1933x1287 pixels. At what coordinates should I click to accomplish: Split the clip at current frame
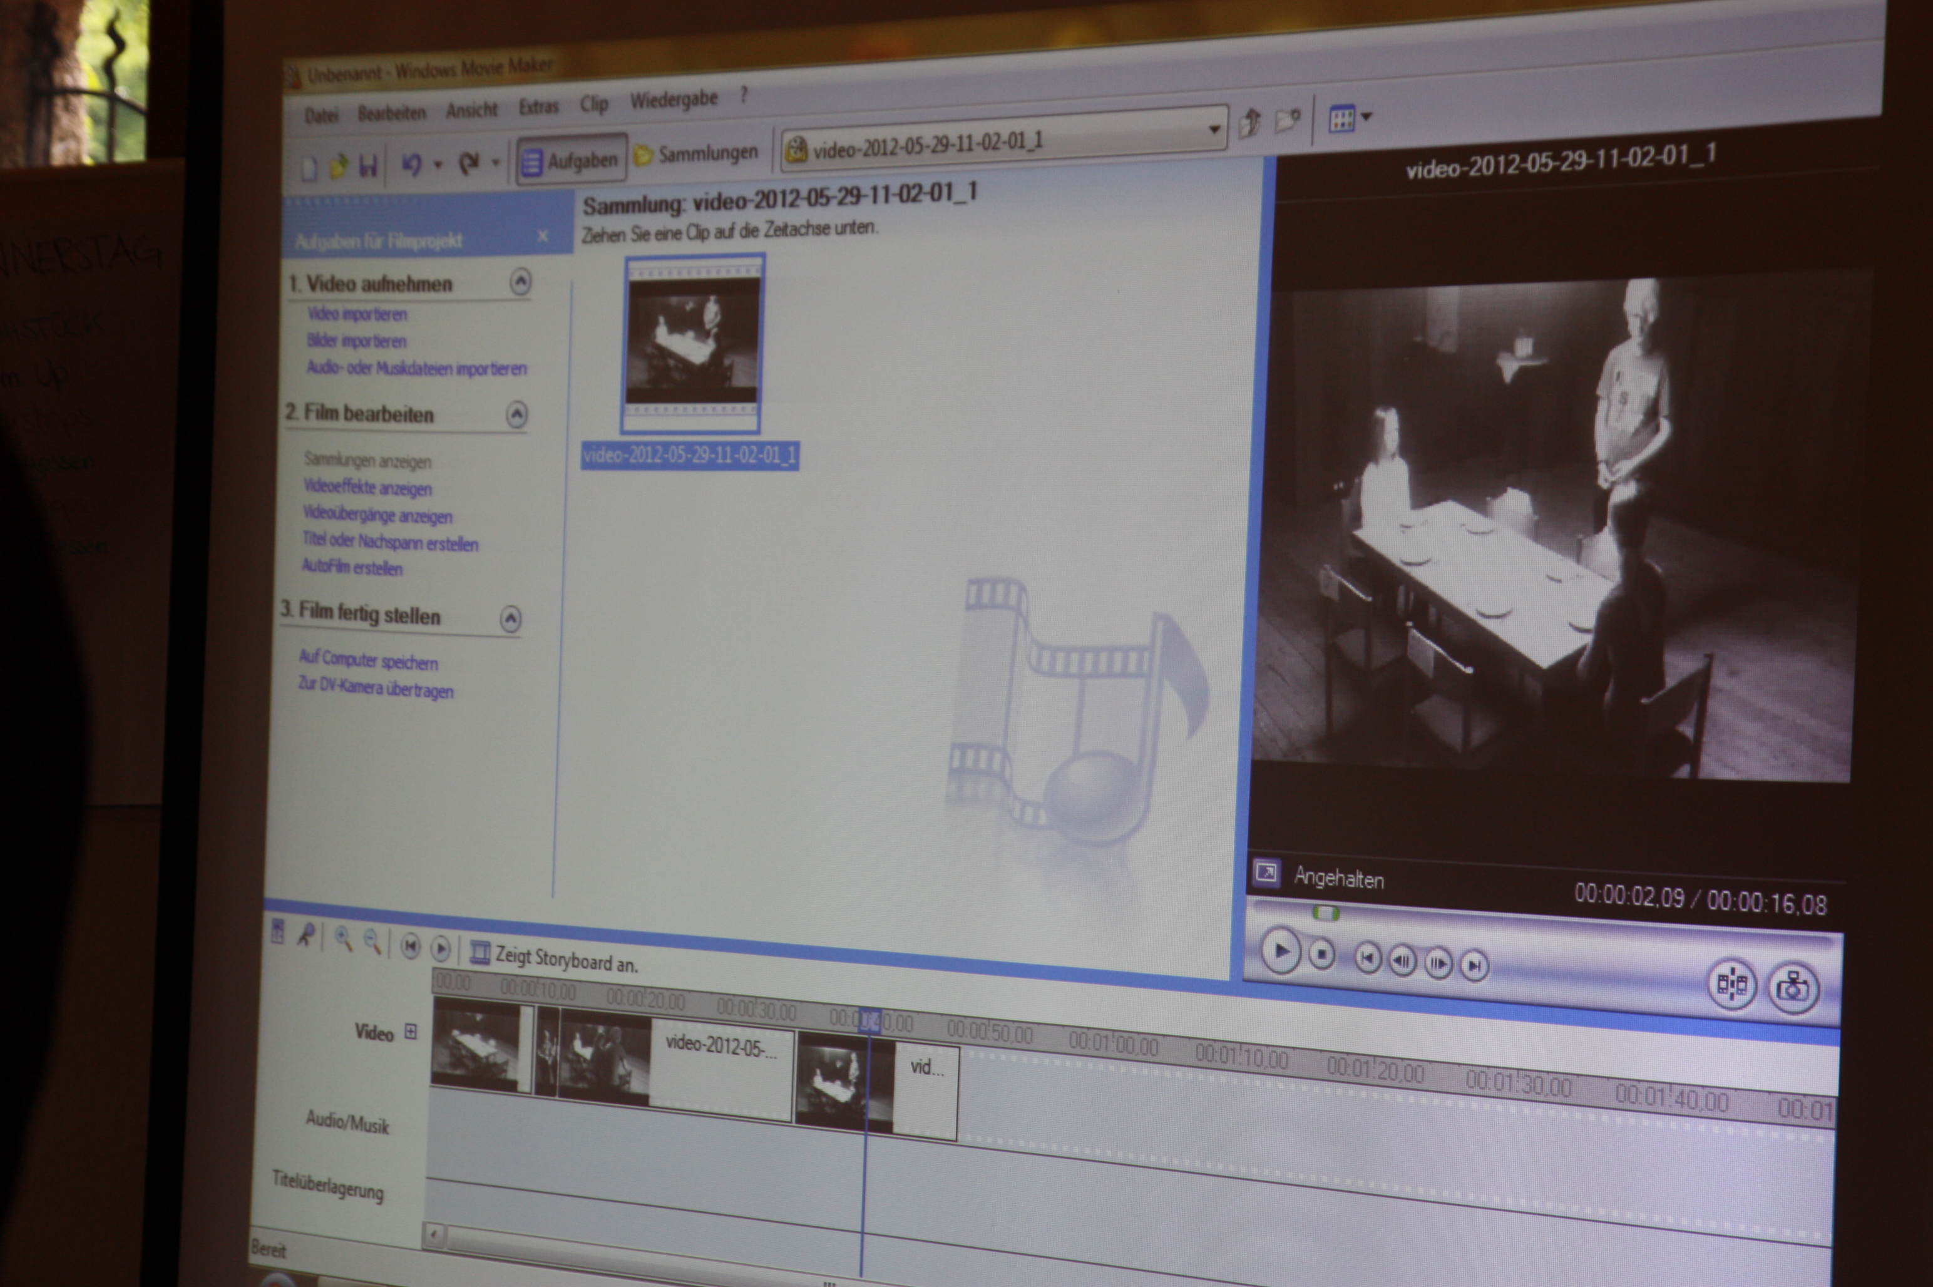tap(1732, 984)
